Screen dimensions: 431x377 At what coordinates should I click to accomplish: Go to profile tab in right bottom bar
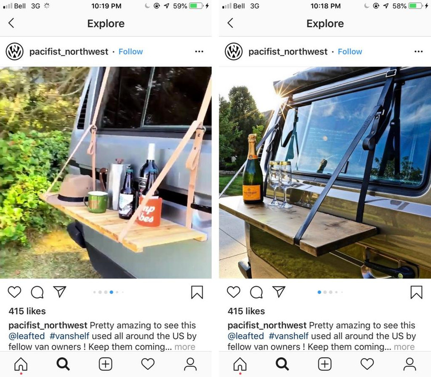(409, 364)
